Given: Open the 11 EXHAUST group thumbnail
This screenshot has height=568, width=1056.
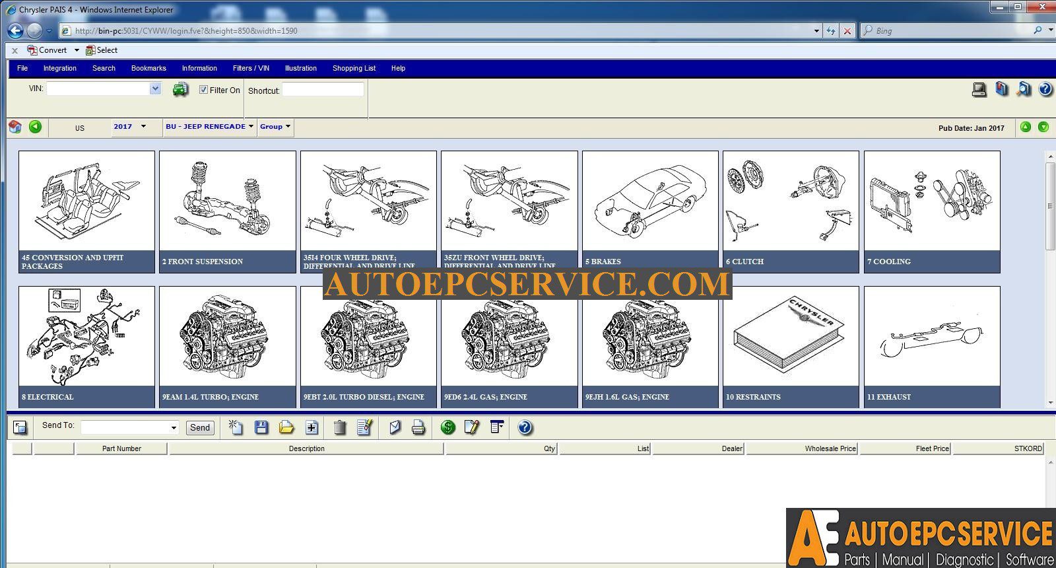Looking at the screenshot, I should point(932,347).
